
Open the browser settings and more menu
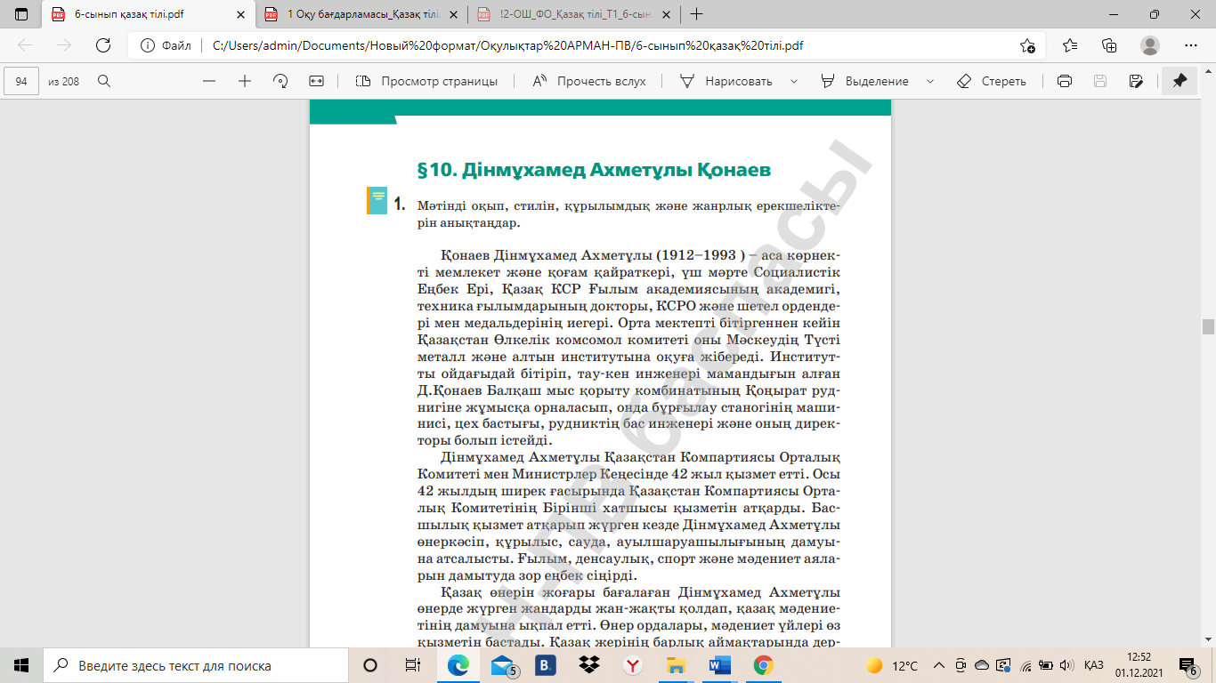click(x=1191, y=45)
